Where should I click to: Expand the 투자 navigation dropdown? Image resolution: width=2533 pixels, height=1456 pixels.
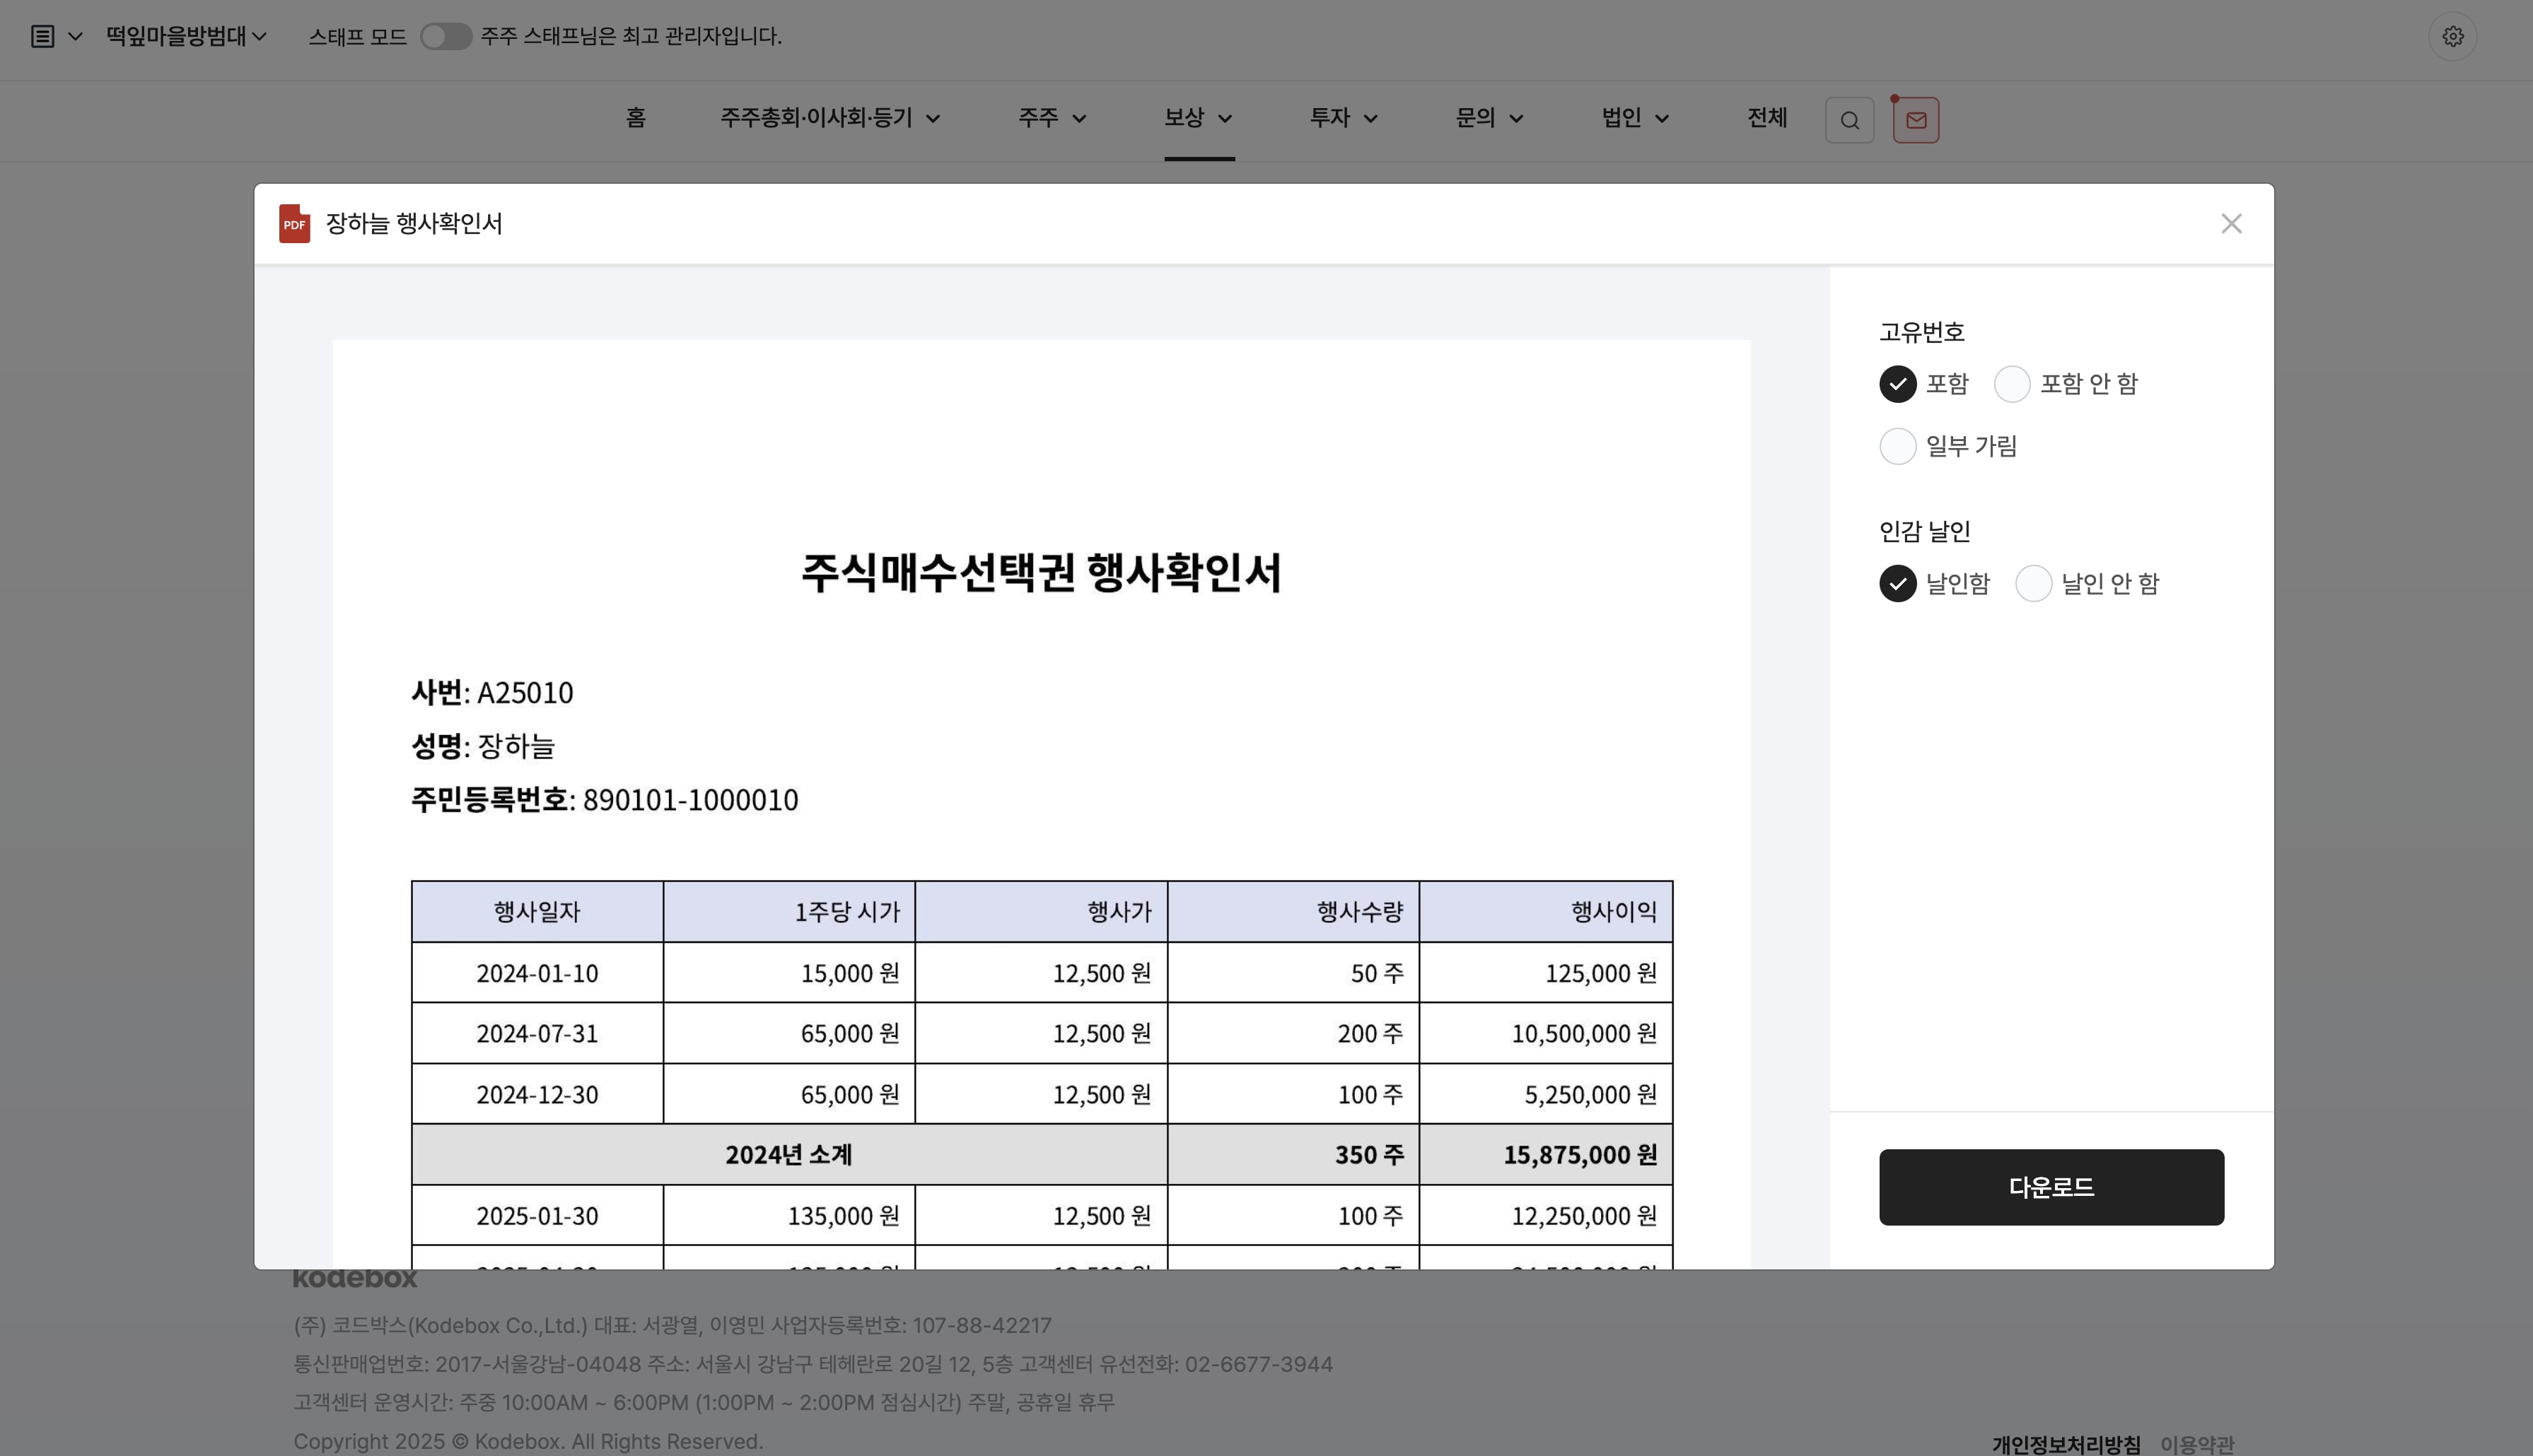tap(1343, 118)
